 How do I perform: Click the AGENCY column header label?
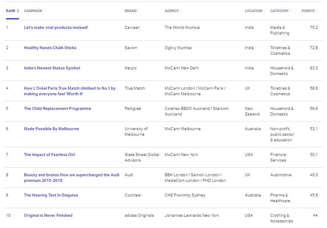[171, 11]
